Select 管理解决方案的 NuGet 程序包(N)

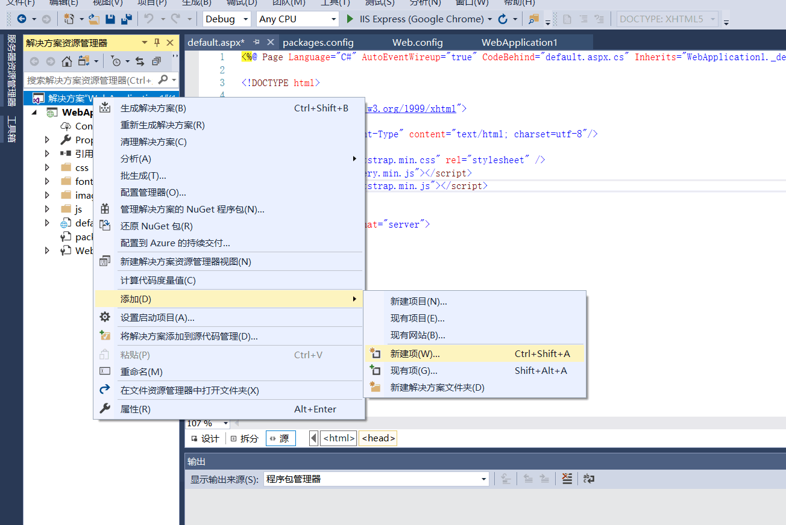(229, 210)
